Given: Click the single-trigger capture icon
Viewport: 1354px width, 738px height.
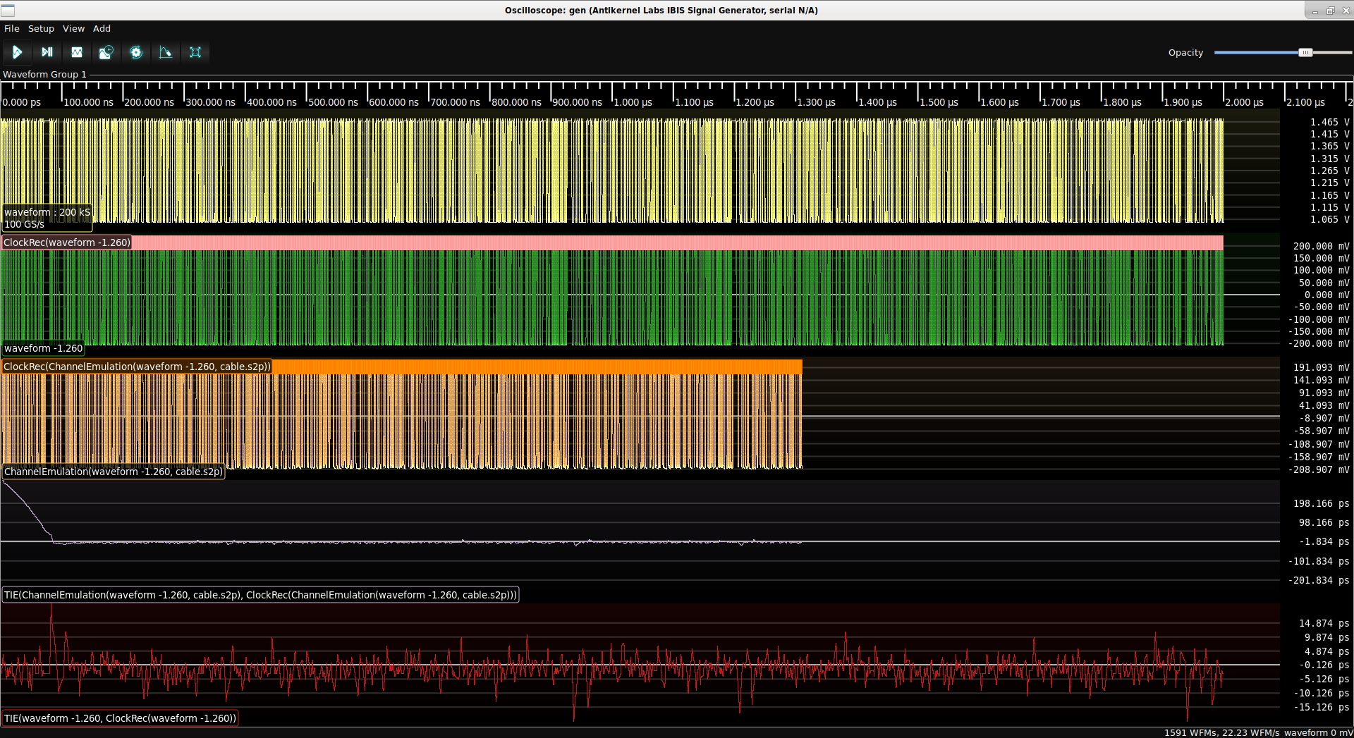Looking at the screenshot, I should click(47, 52).
